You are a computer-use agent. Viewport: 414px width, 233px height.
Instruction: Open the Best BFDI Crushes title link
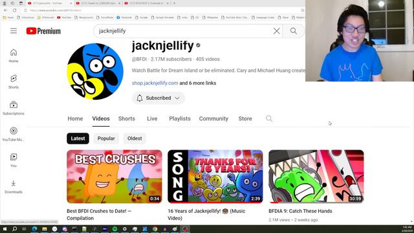tap(99, 214)
